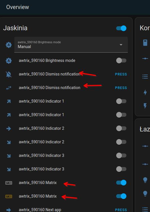
Task: Enable the Brightness mode switch
Action: pyautogui.click(x=121, y=60)
